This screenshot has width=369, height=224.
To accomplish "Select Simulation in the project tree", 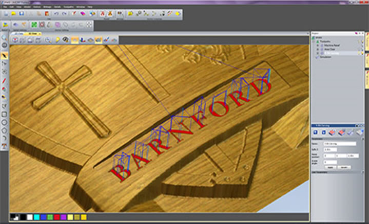I will (325, 57).
